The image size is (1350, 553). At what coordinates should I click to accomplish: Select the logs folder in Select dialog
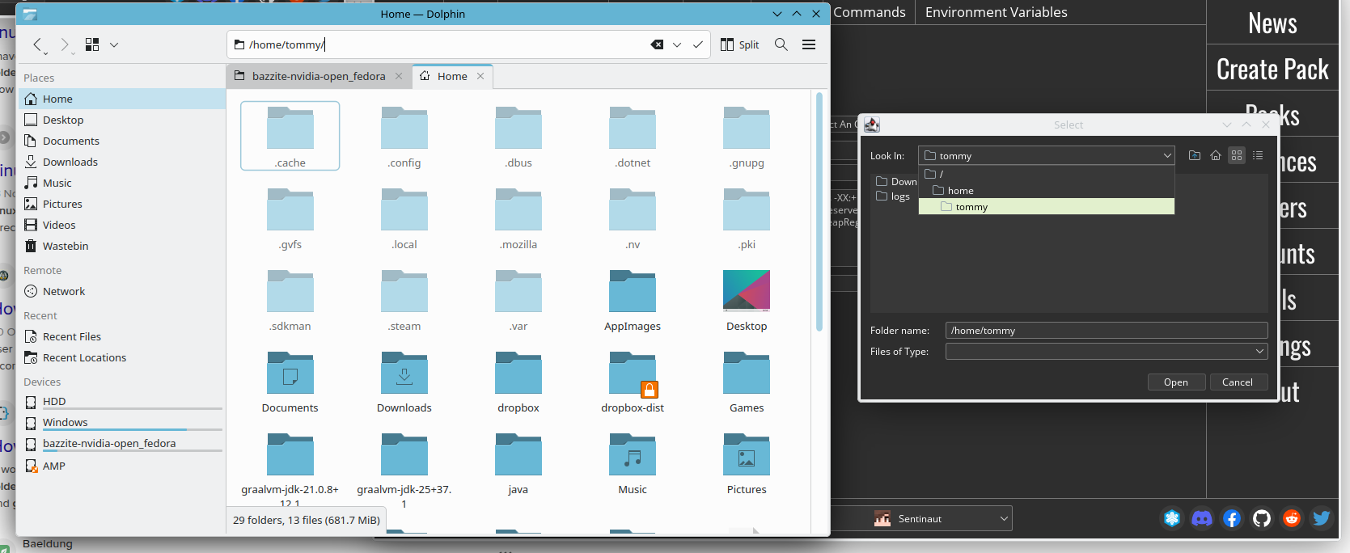[x=893, y=196]
